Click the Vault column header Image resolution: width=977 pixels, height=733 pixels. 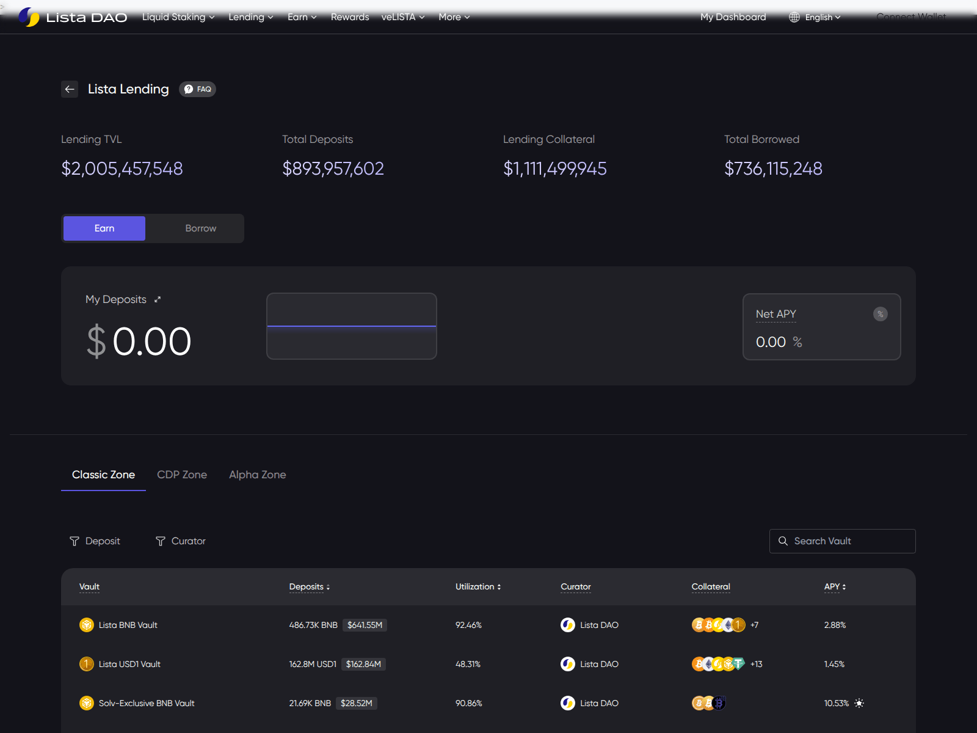pyautogui.click(x=89, y=587)
